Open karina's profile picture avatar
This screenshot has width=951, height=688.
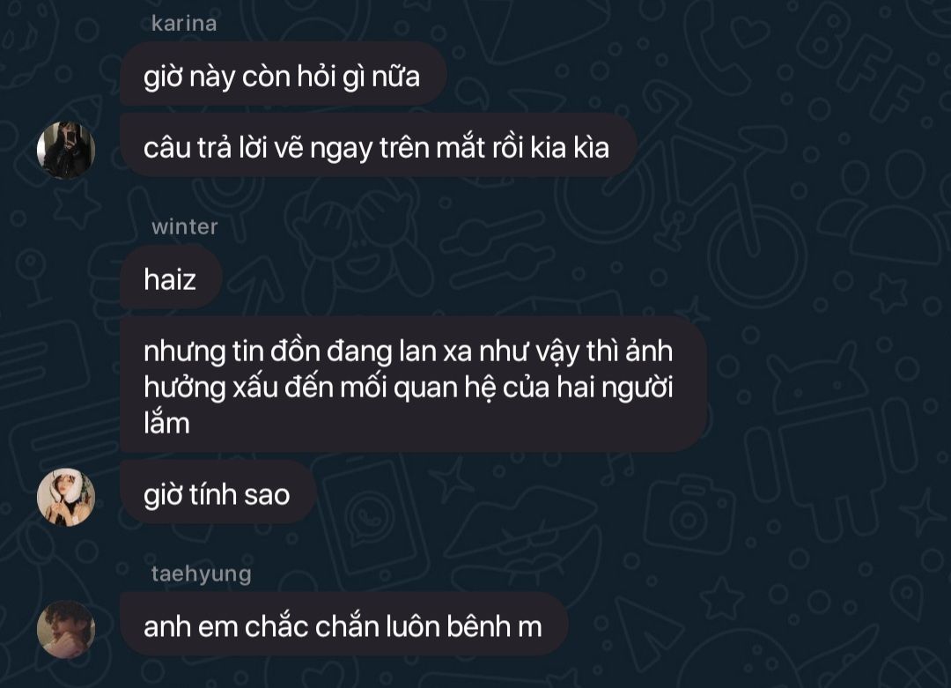[66, 150]
